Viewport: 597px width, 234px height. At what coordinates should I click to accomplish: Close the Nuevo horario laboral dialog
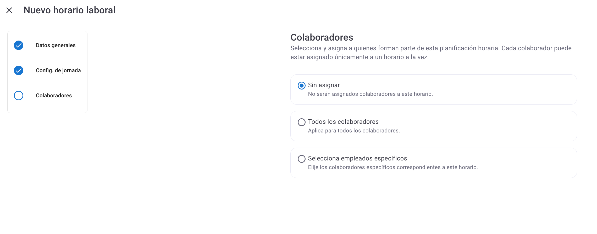click(x=9, y=10)
